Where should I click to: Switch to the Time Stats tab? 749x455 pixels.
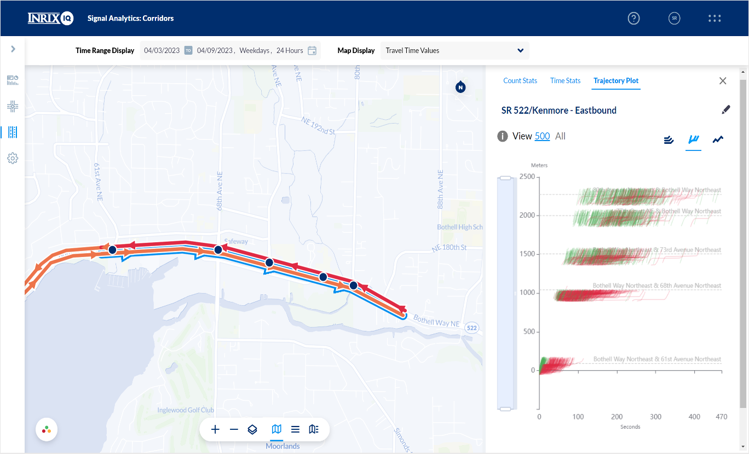click(565, 80)
